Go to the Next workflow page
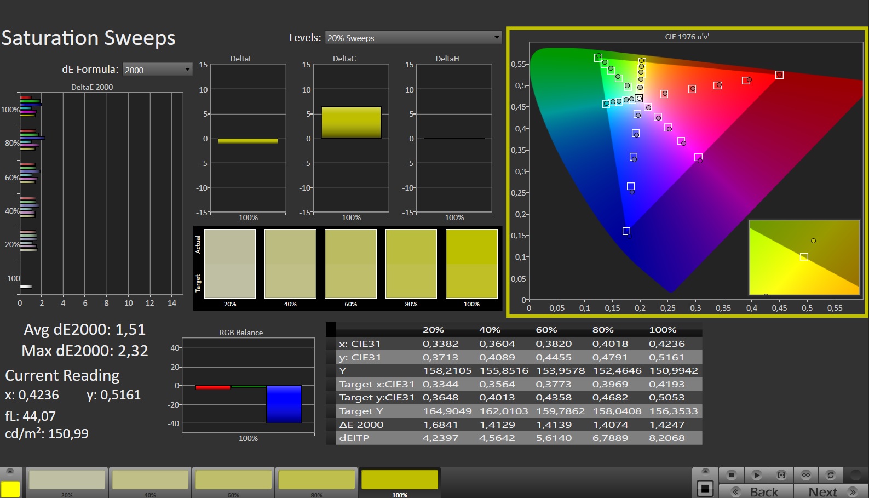The height and width of the screenshot is (498, 869). (831, 491)
